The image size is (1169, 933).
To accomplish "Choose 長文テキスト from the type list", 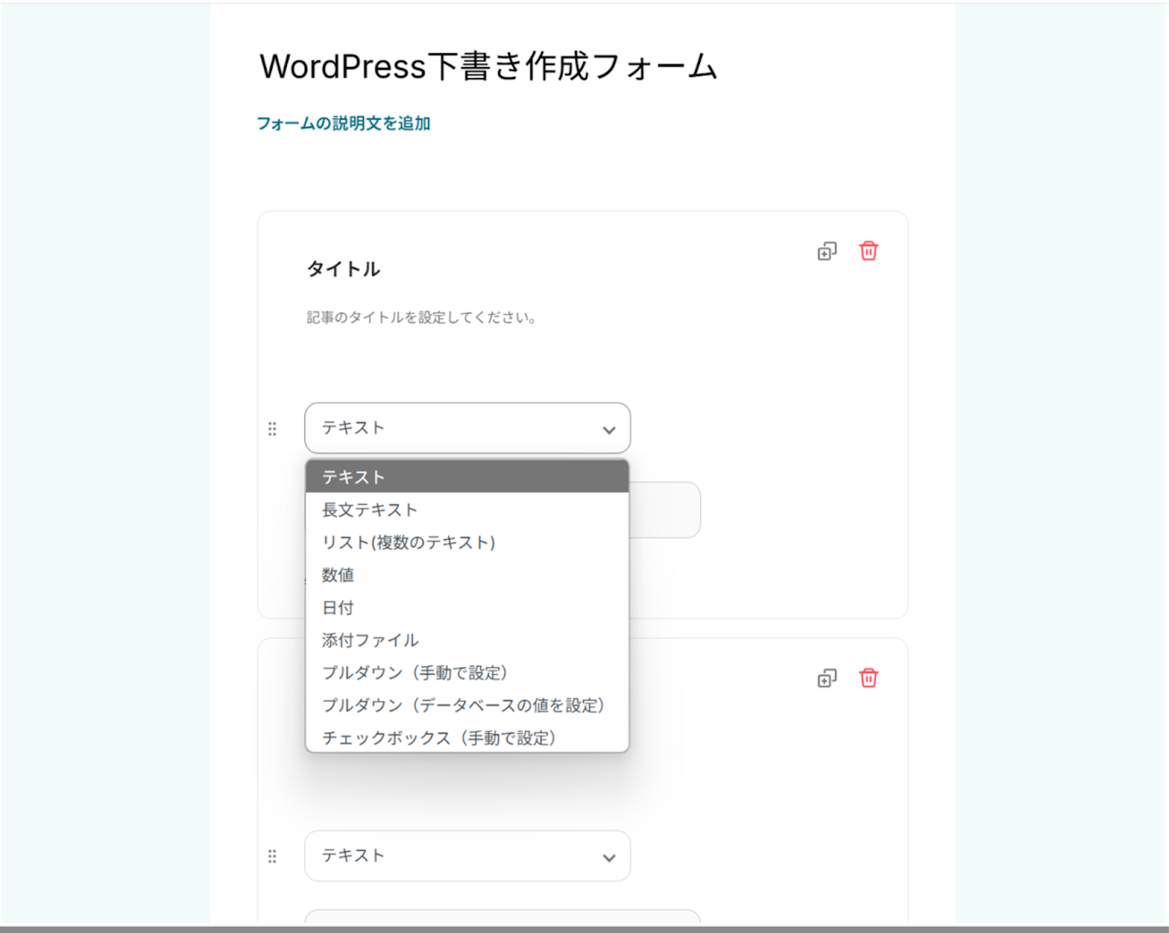I will click(x=468, y=510).
